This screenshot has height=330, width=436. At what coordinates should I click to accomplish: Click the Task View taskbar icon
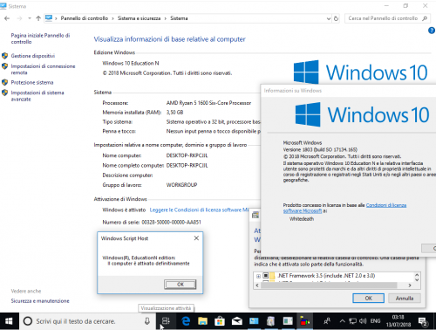tap(166, 321)
